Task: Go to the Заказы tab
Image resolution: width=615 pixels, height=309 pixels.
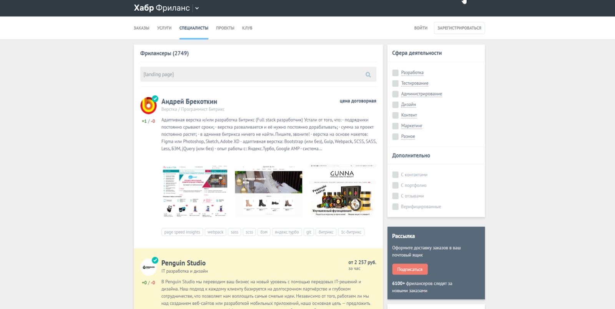Action: click(141, 28)
